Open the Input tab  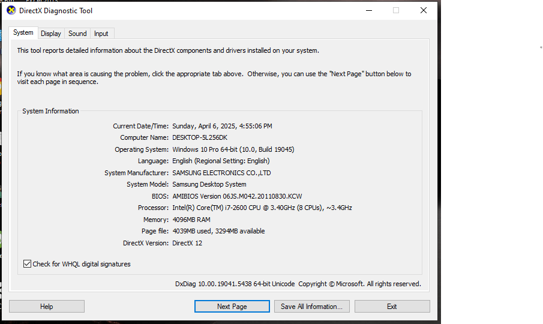pyautogui.click(x=101, y=34)
